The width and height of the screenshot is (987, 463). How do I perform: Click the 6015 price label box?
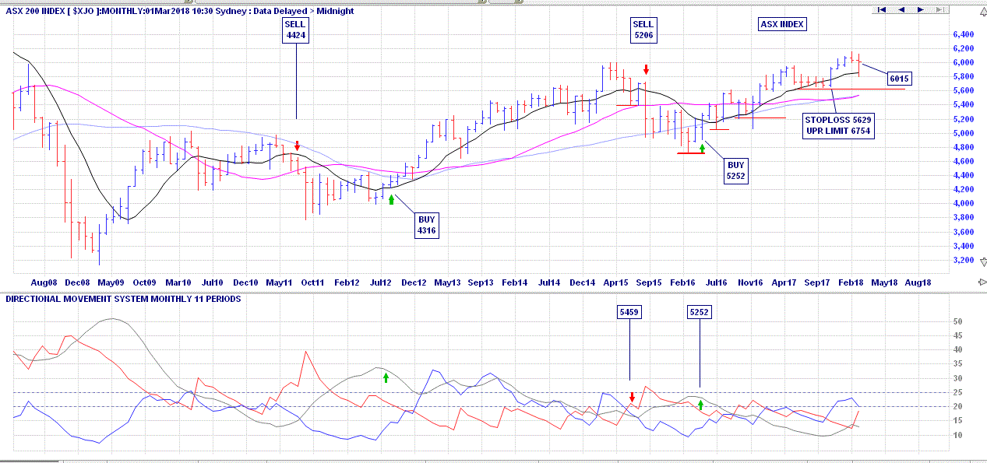pos(899,79)
